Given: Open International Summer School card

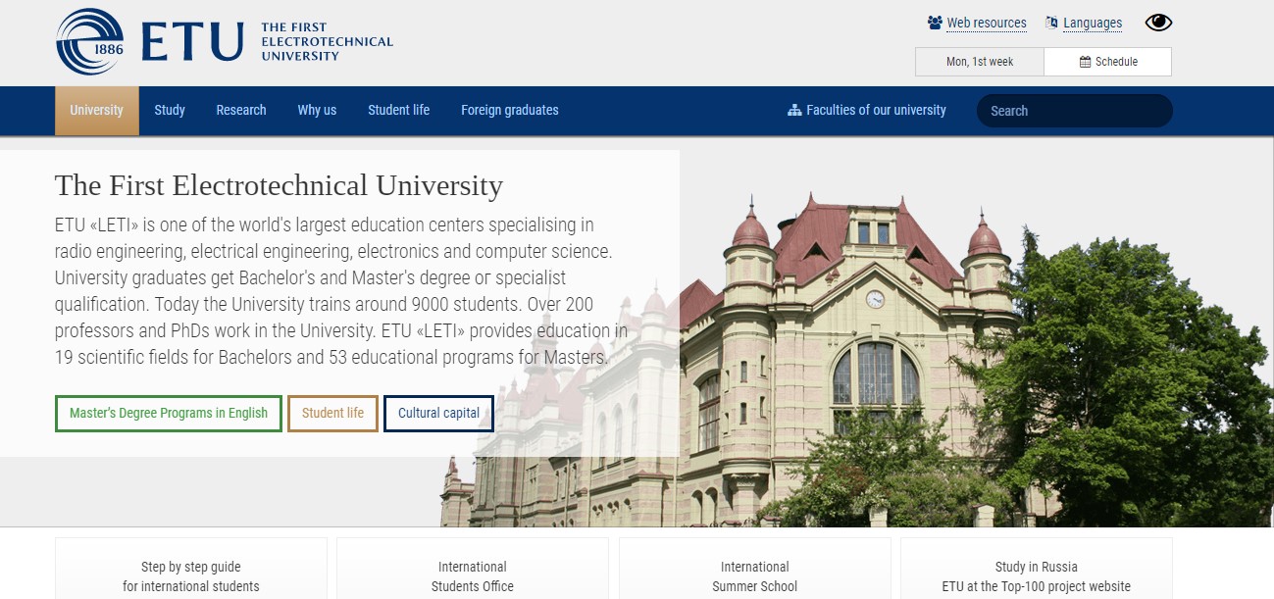Looking at the screenshot, I should [755, 569].
